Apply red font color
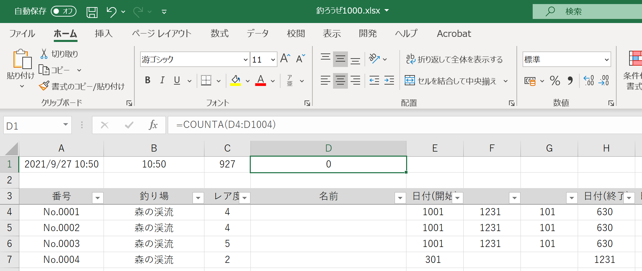The width and height of the screenshot is (642, 271). click(x=261, y=81)
